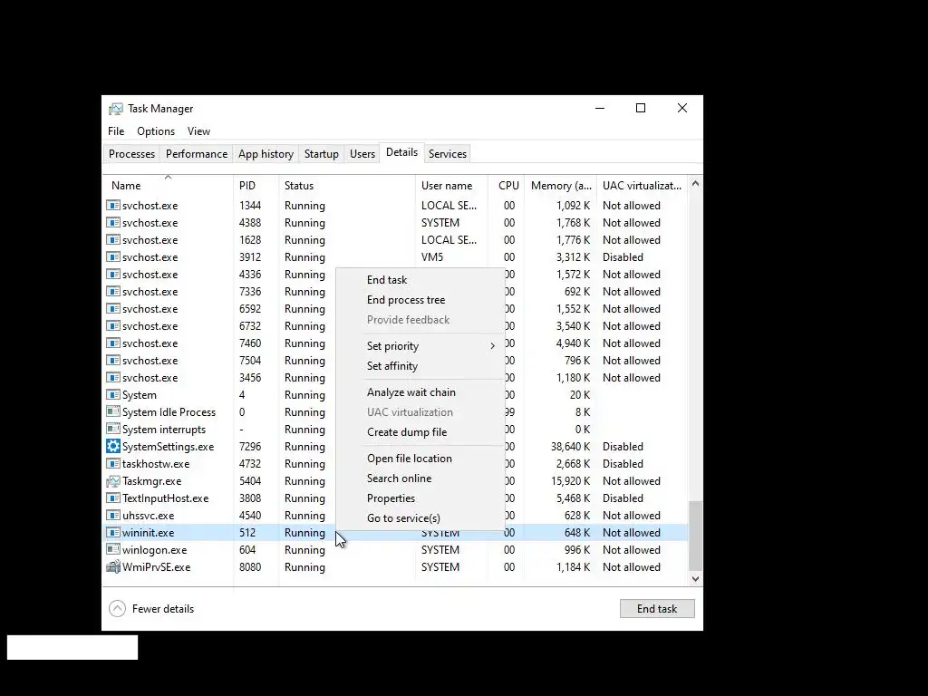928x696 pixels.
Task: Click icon of svchost.exe with PID 3912
Action: (113, 256)
